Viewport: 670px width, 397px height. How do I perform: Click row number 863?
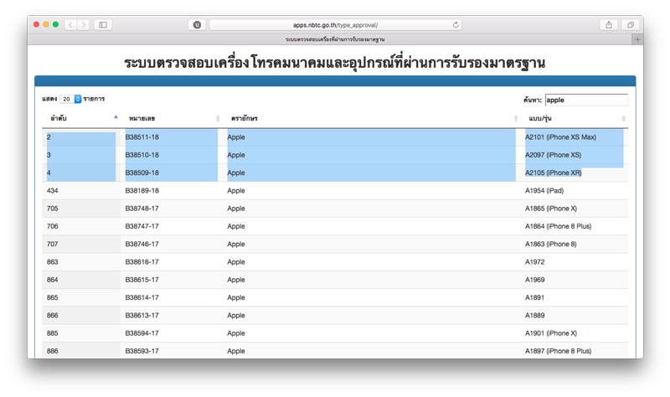click(53, 262)
